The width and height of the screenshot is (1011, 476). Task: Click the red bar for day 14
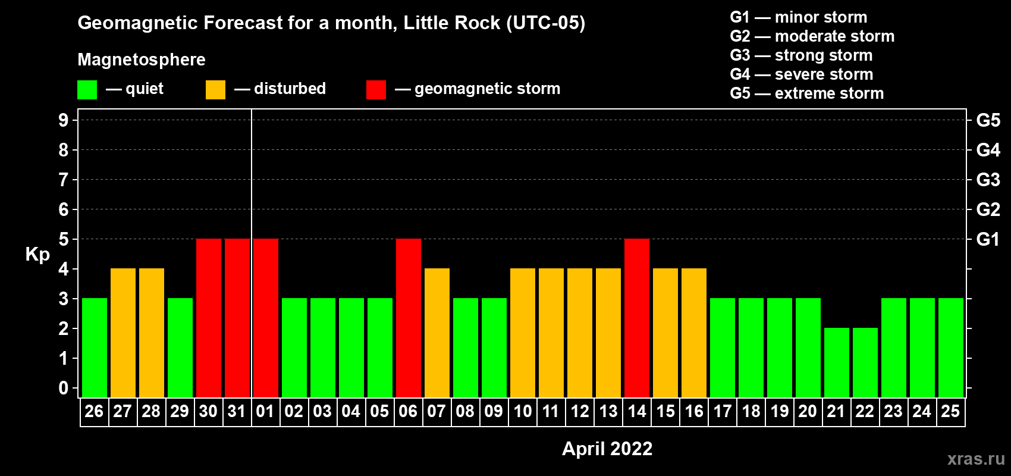pos(637,318)
